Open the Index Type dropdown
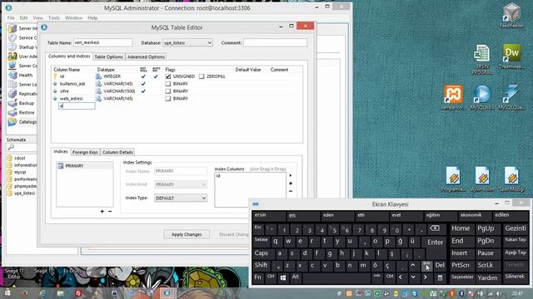Image resolution: width=533 pixels, height=299 pixels. 181,198
